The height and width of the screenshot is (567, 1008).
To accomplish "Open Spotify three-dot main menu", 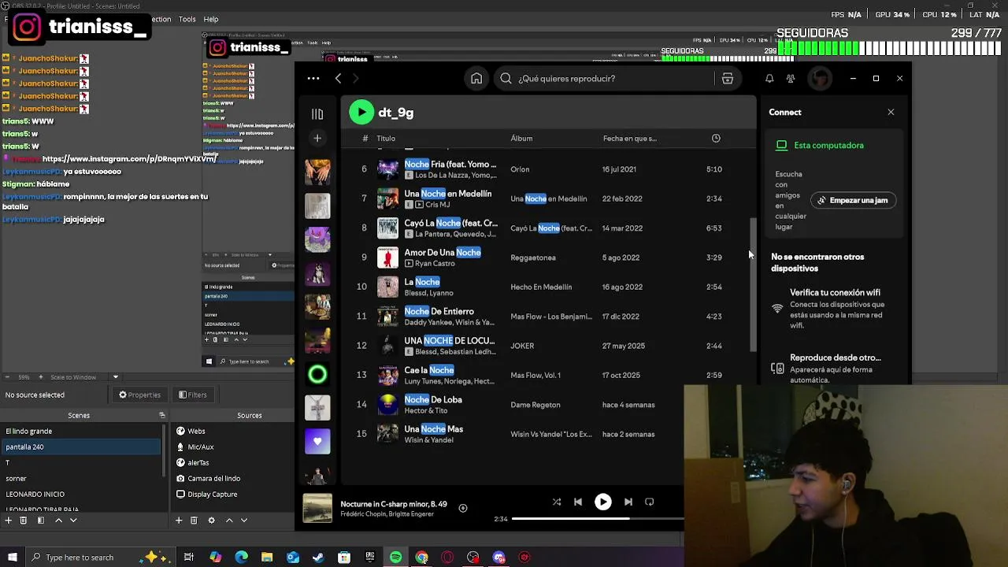I will pyautogui.click(x=313, y=78).
